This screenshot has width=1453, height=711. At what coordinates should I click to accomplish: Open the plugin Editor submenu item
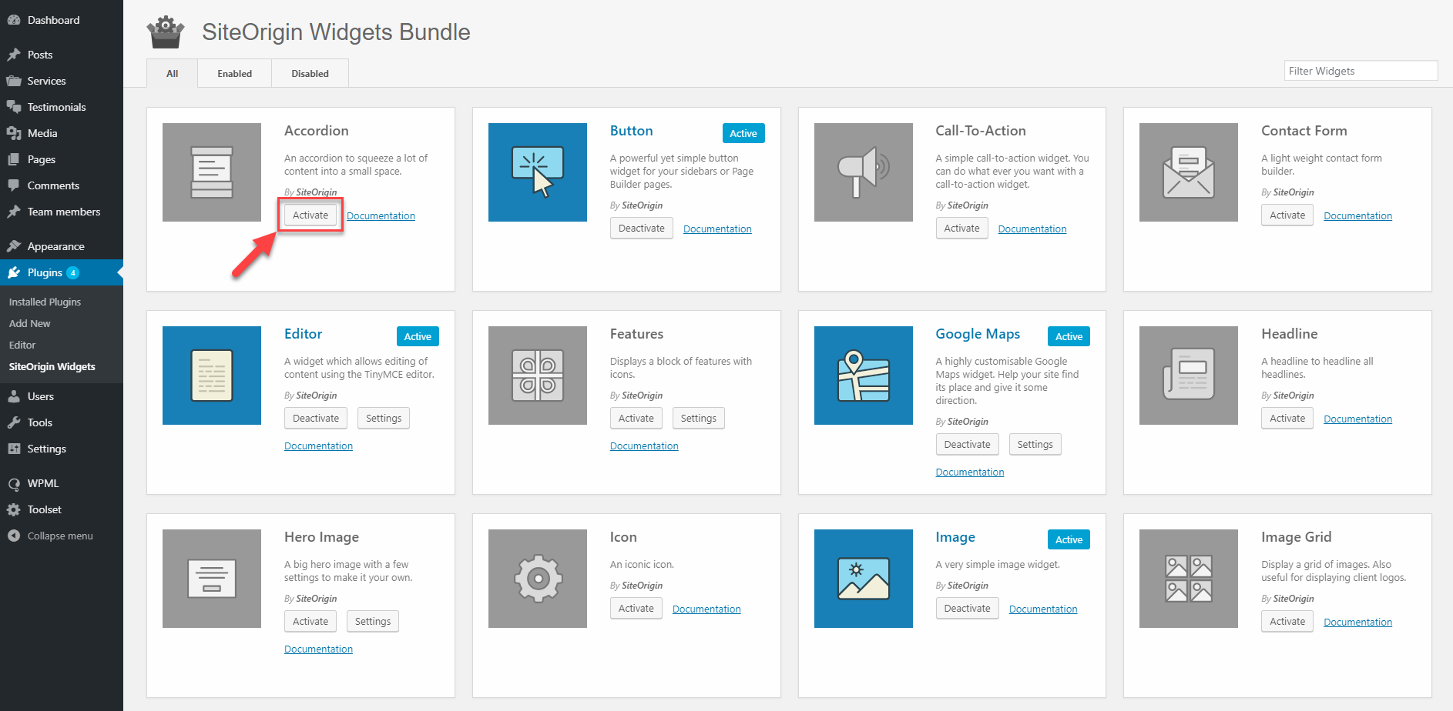click(x=22, y=345)
